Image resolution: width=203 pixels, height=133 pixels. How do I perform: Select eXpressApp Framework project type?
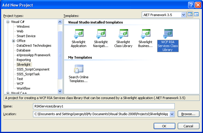tap(34, 55)
